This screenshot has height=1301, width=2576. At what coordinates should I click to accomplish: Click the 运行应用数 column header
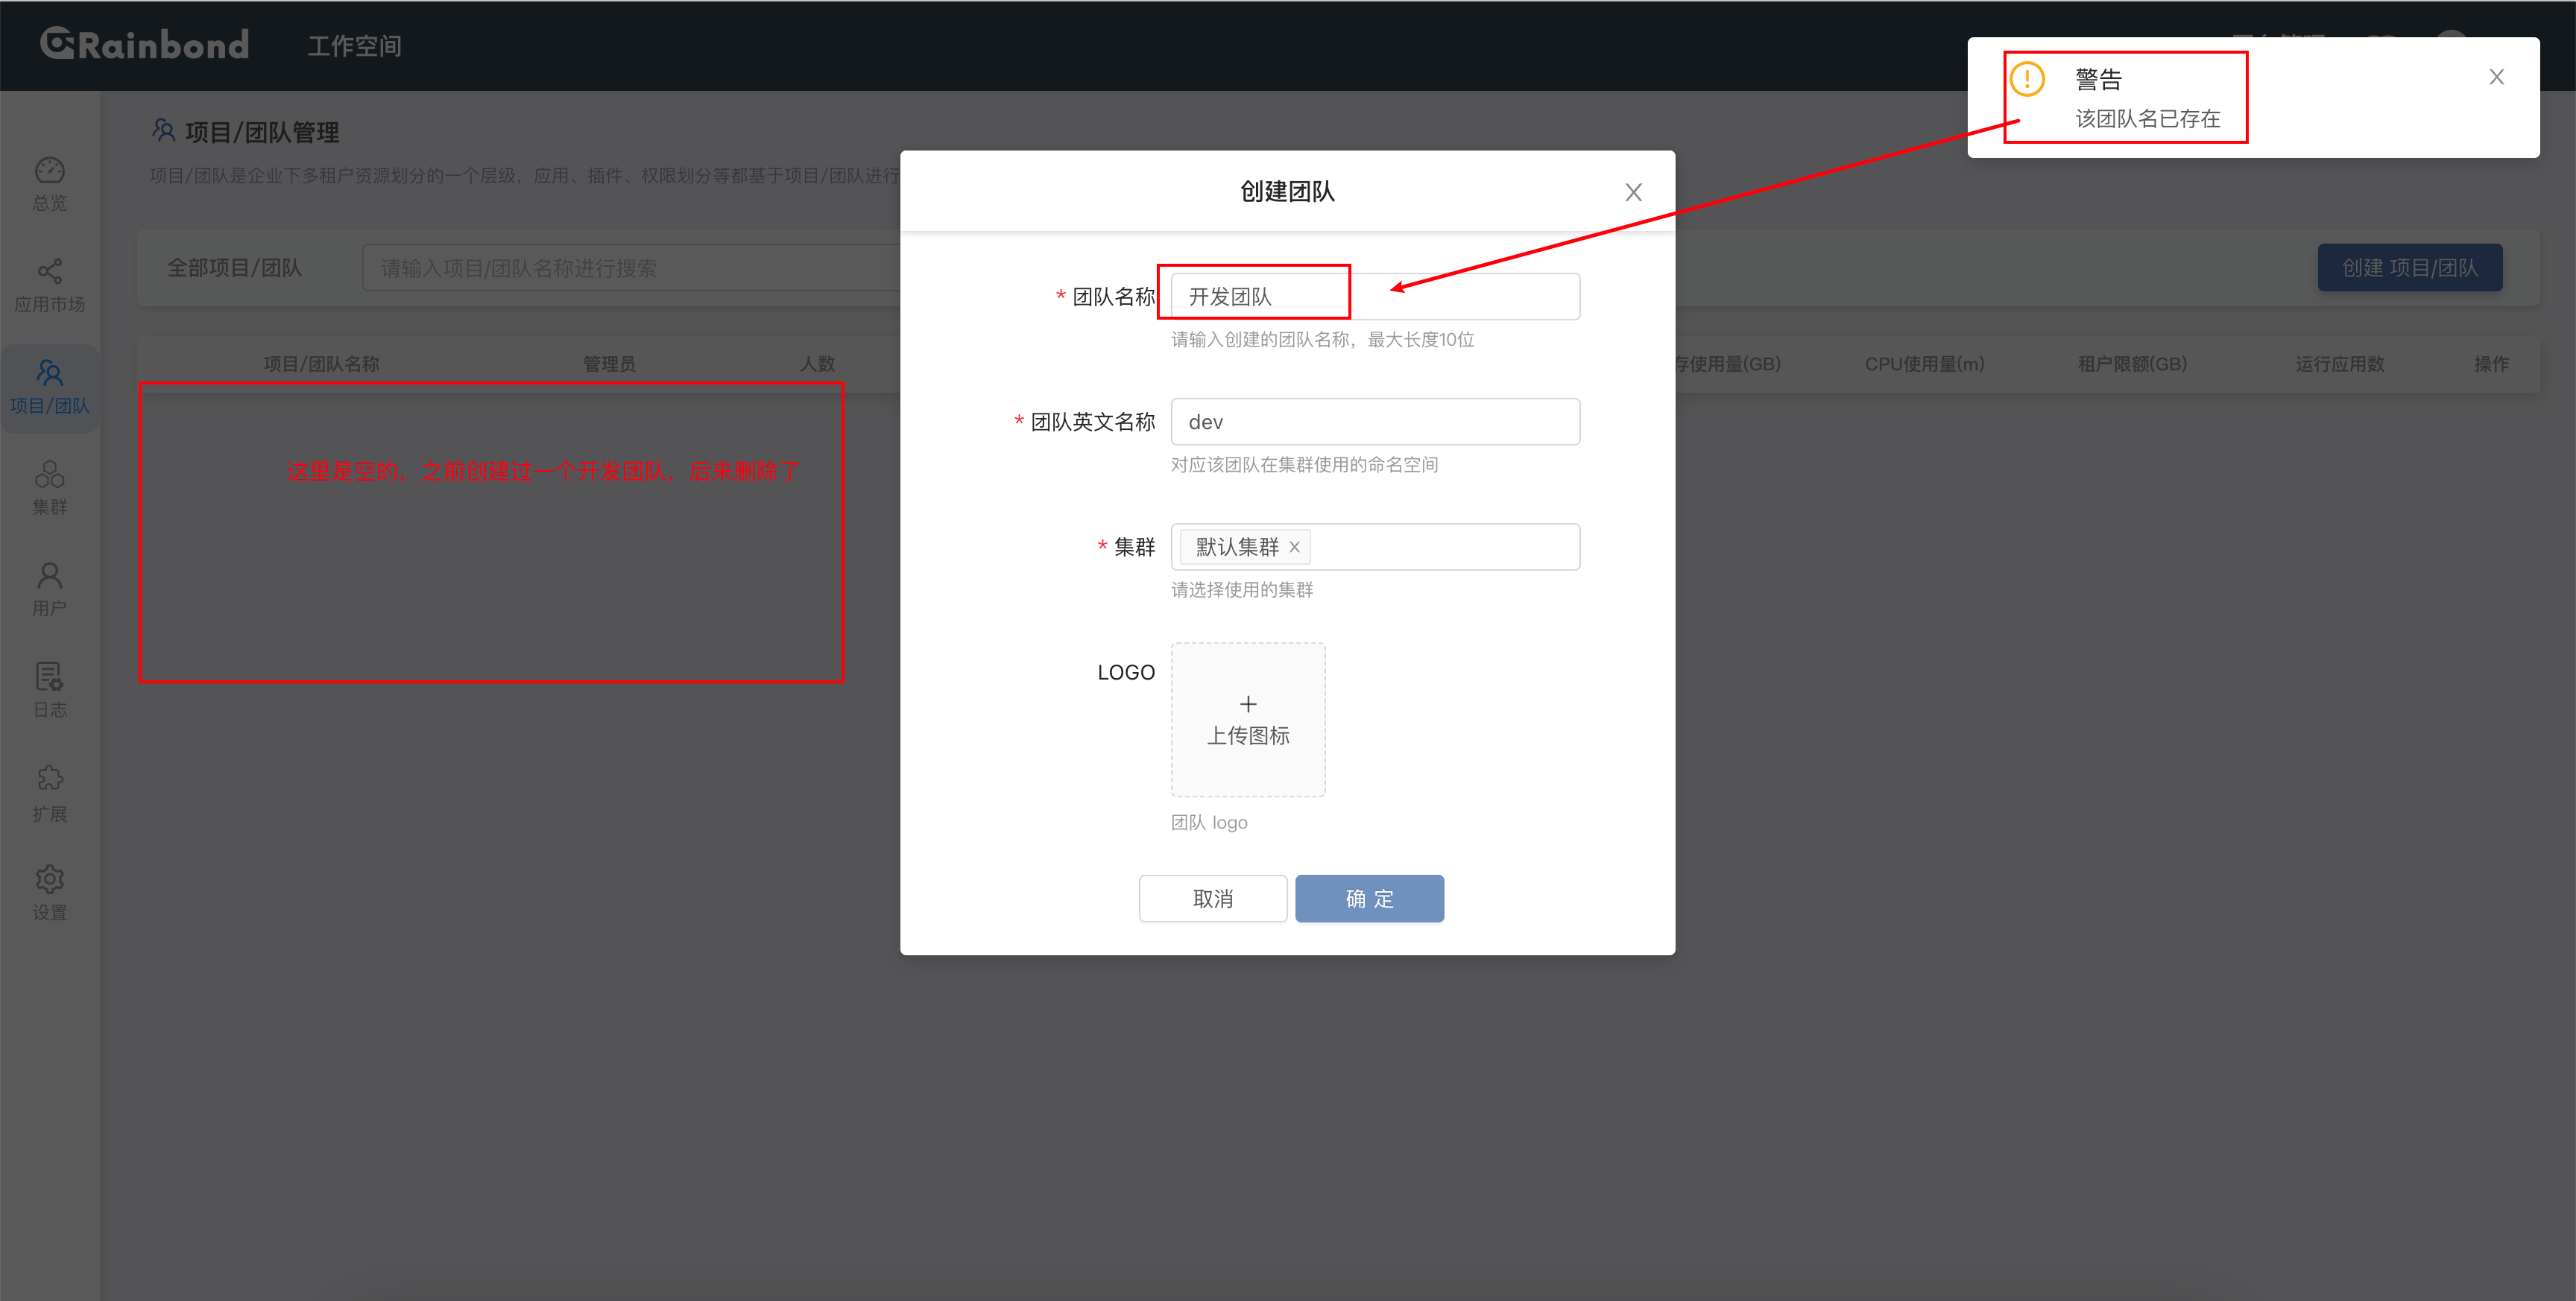tap(2339, 364)
